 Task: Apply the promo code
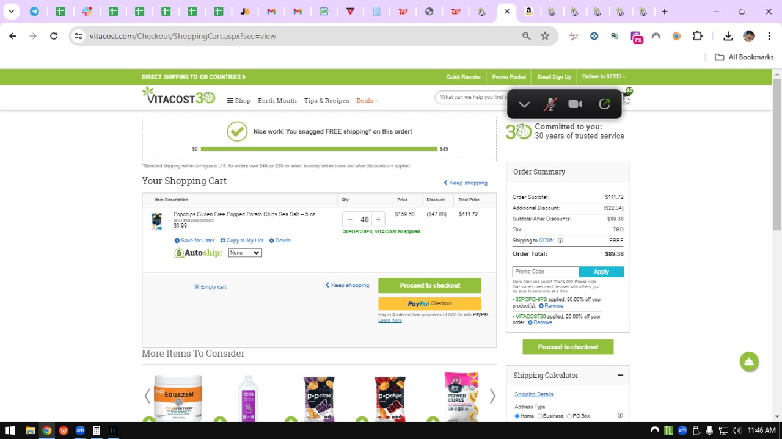point(601,272)
